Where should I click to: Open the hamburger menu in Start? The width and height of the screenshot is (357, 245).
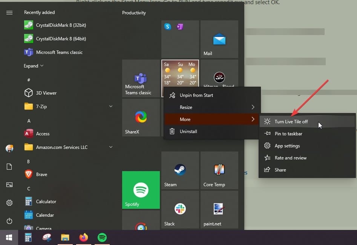9,12
